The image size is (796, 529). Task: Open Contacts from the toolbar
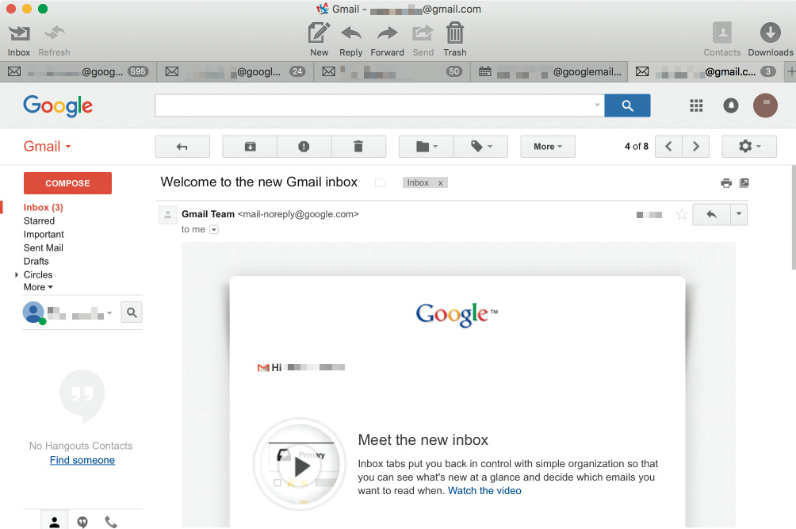click(722, 39)
